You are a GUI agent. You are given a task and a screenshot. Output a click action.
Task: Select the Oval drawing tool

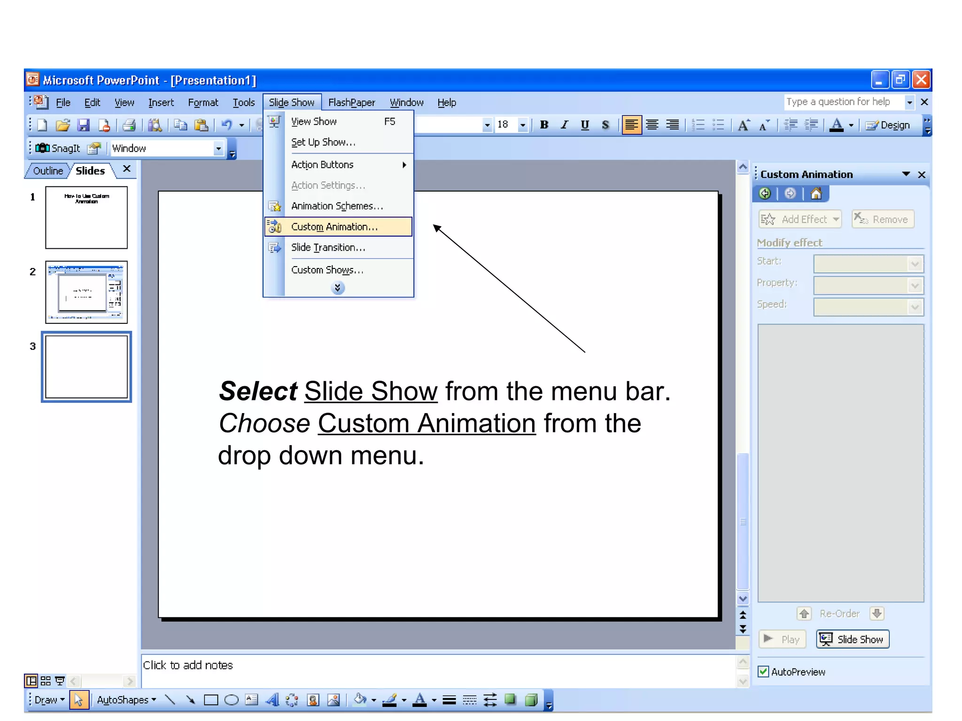tap(231, 700)
